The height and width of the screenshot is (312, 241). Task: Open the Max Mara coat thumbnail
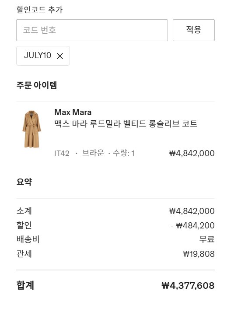(x=32, y=129)
